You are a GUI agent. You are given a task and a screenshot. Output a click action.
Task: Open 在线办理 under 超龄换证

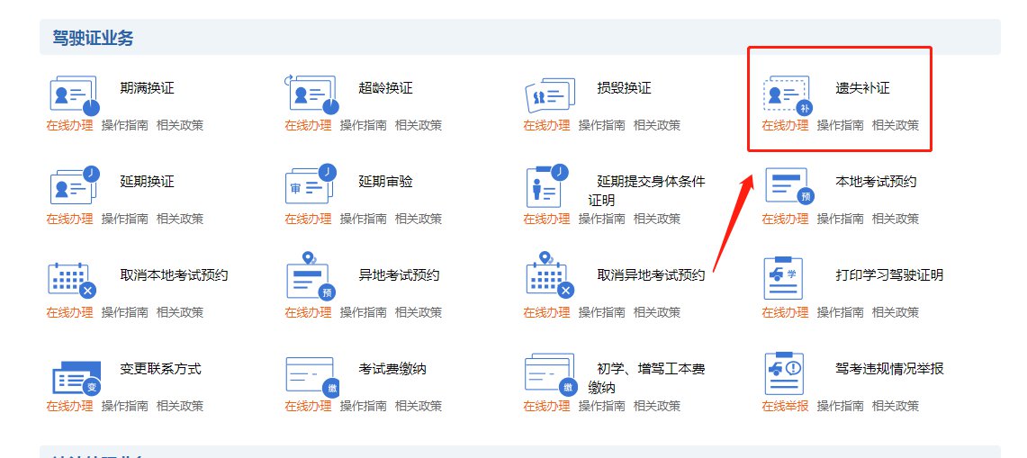[x=308, y=125]
